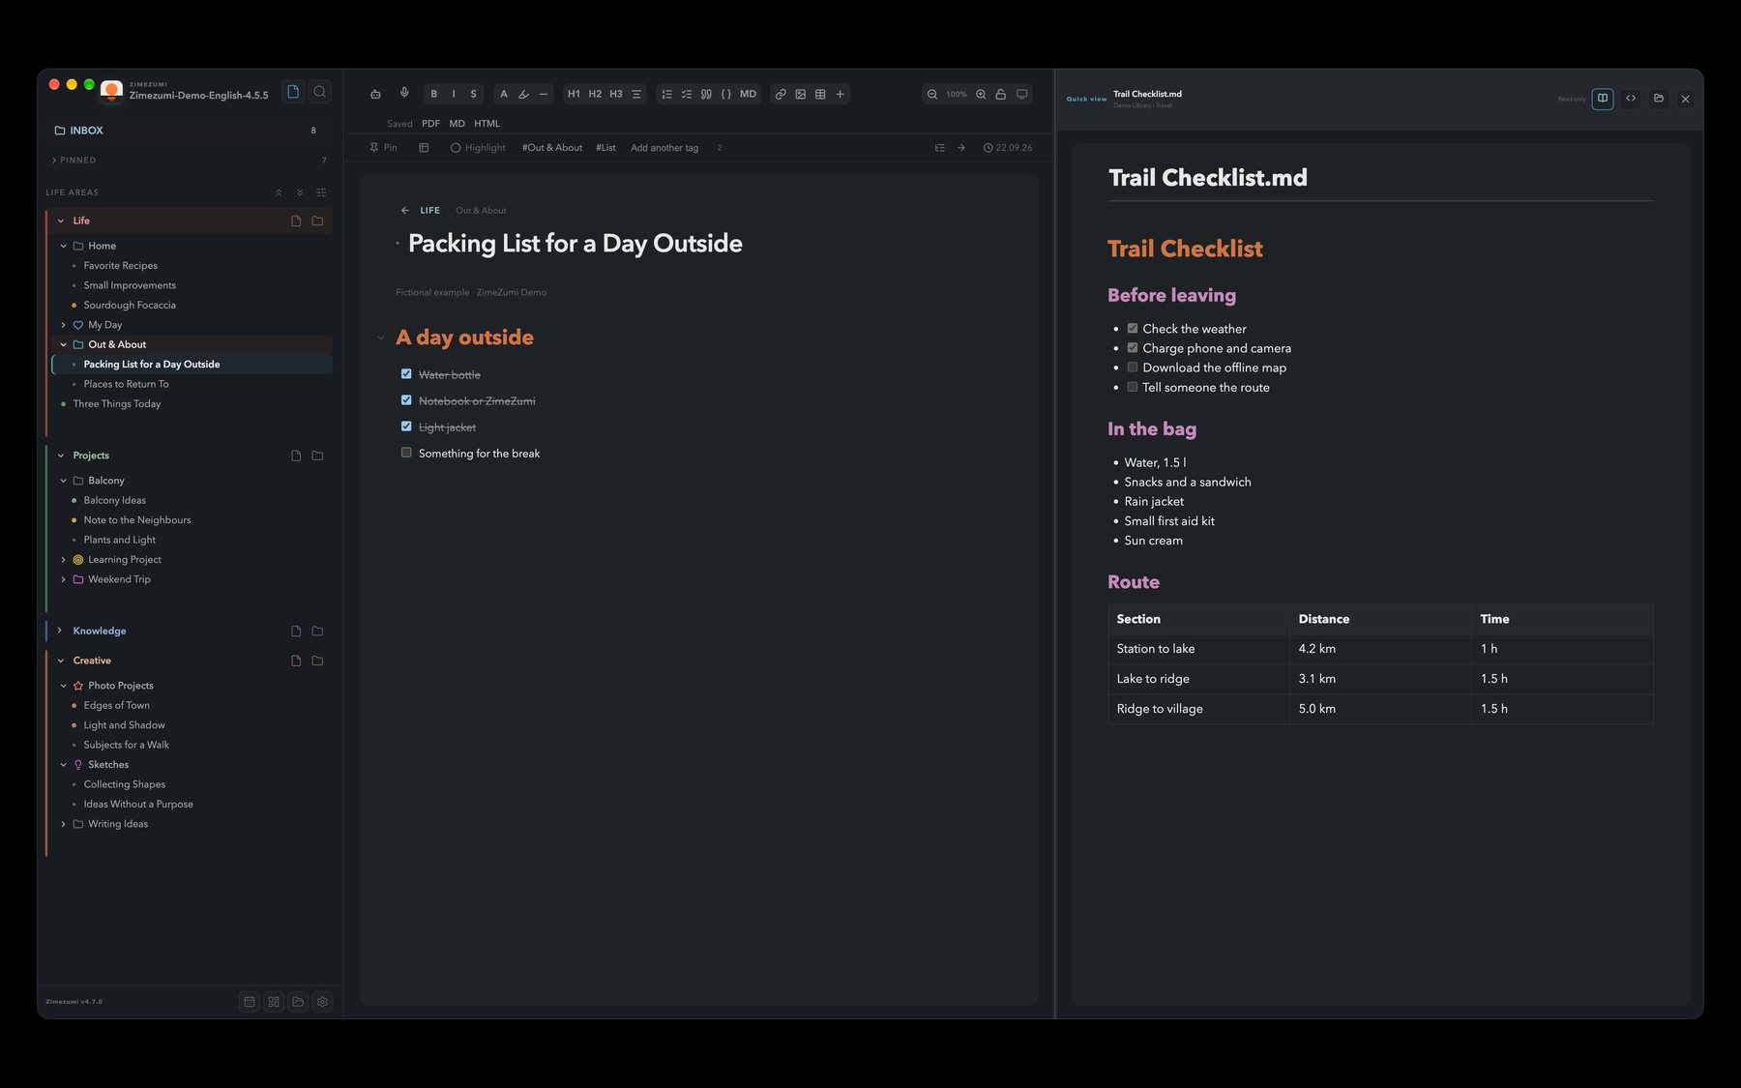Toggle italic formatting
This screenshot has width=1741, height=1088.
point(454,94)
